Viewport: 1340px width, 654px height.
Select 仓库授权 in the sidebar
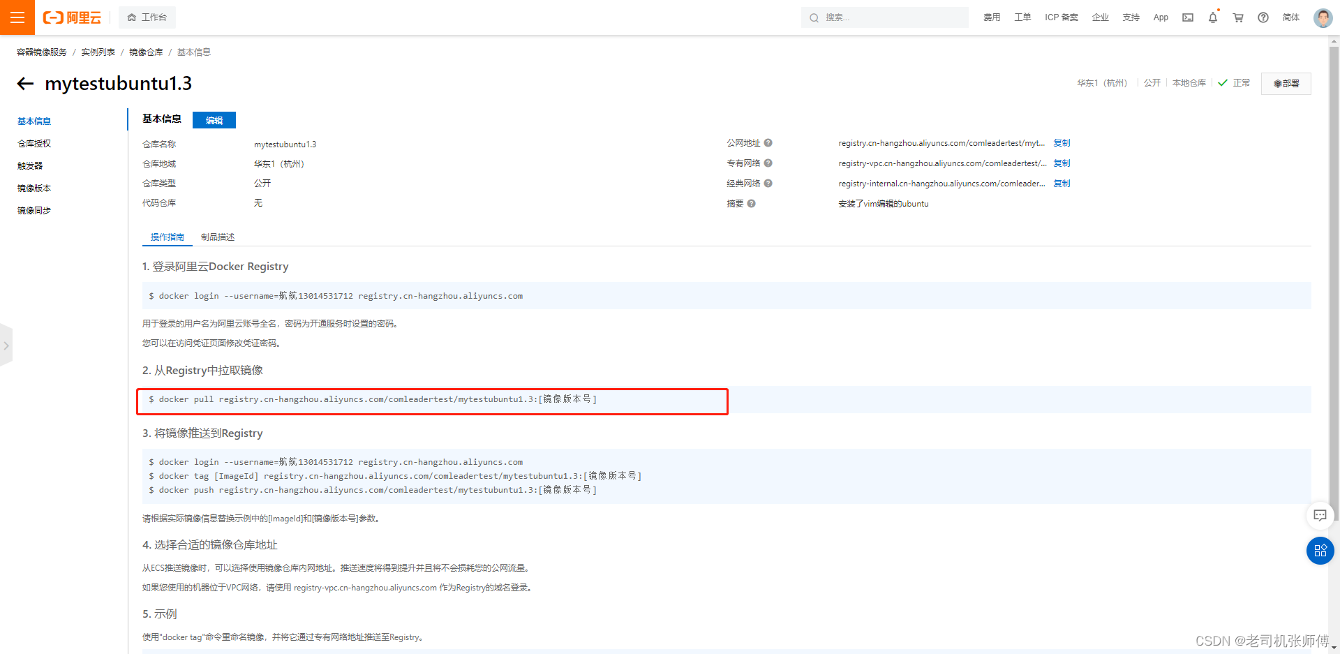(x=34, y=144)
